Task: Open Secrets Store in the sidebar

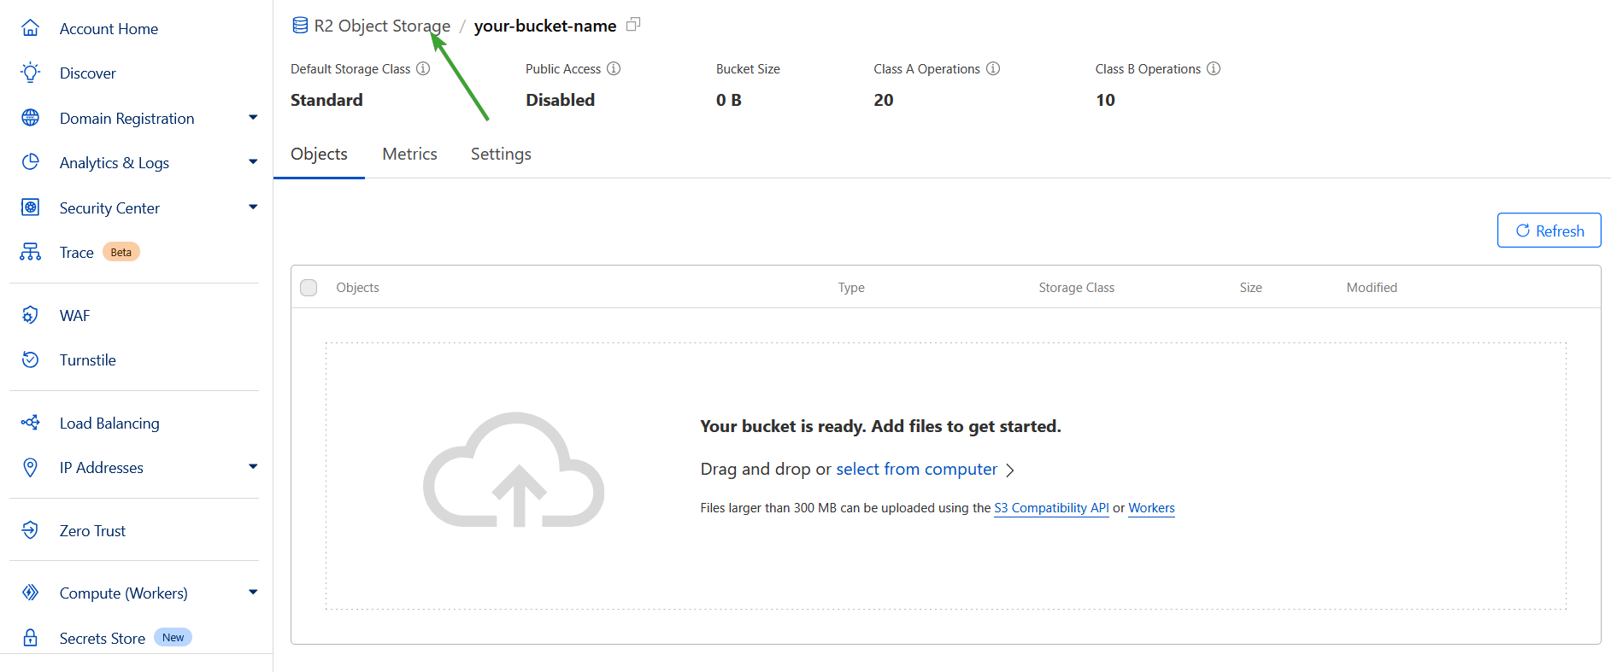Action: [103, 638]
